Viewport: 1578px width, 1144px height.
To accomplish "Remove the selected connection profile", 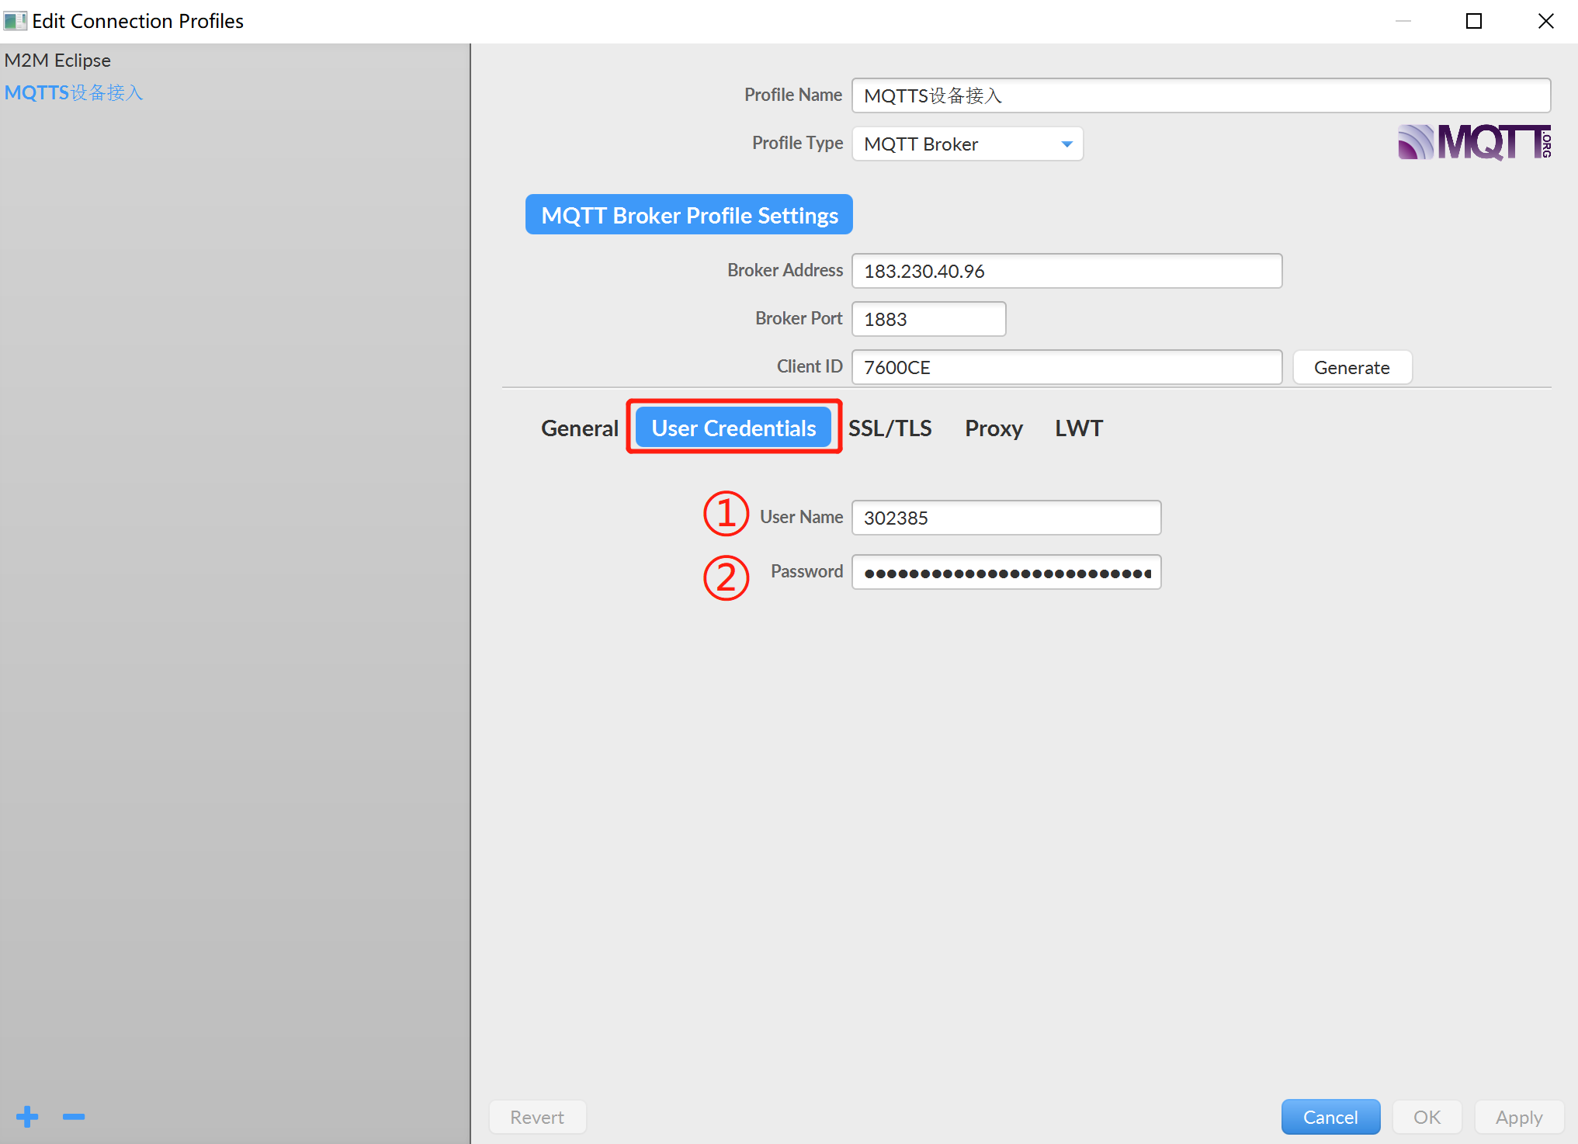I will click(x=74, y=1117).
